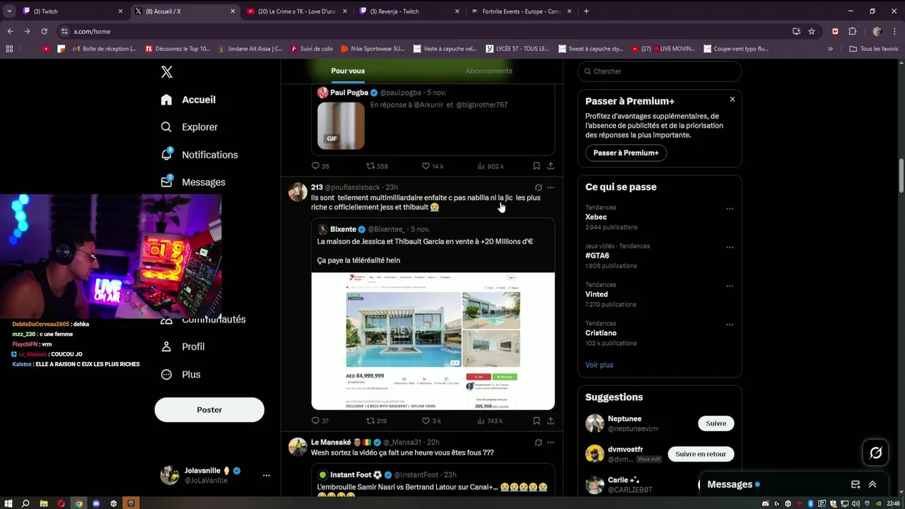Screen dimensions: 905x509
Task: Open a new browser tab
Action: pyautogui.click(x=586, y=11)
